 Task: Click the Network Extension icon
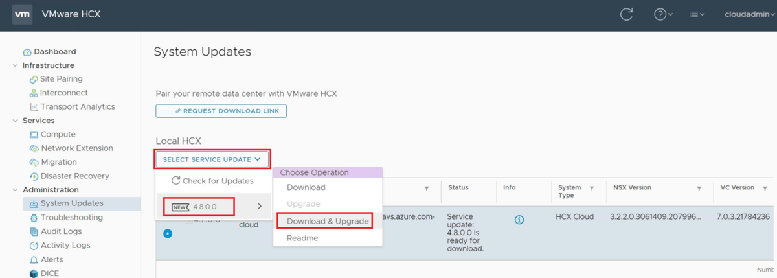(34, 148)
